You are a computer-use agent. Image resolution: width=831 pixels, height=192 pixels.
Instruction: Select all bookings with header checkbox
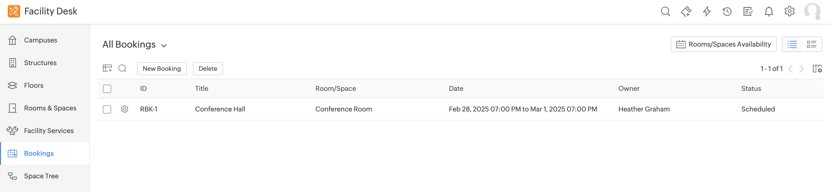point(107,89)
